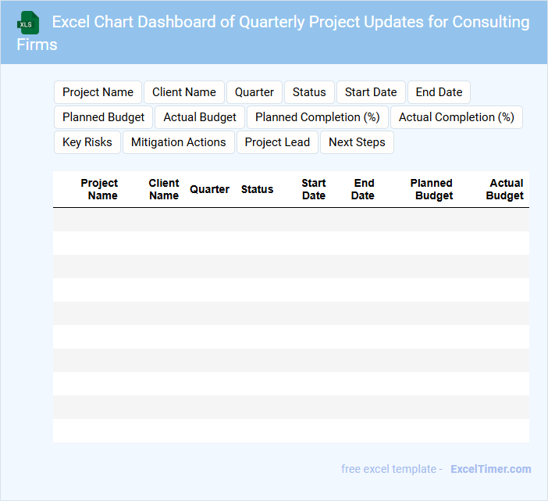Click the first empty table row
Image resolution: width=548 pixels, height=501 pixels.
[290, 220]
